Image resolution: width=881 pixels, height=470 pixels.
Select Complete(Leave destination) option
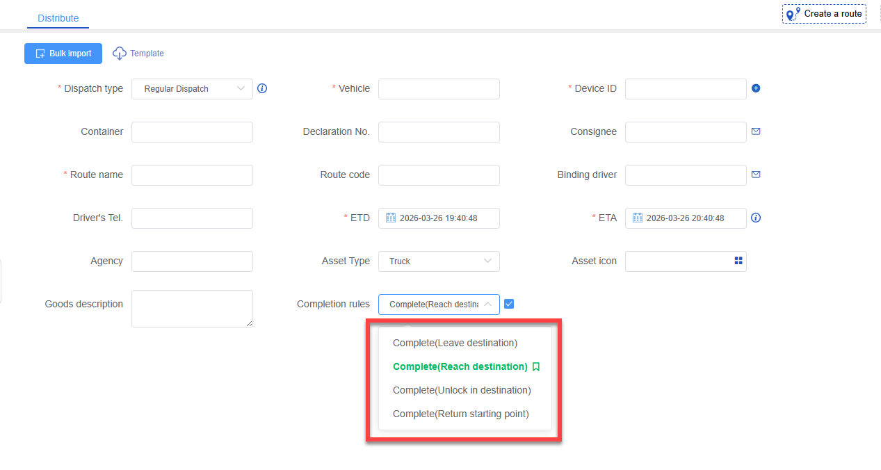(x=455, y=343)
